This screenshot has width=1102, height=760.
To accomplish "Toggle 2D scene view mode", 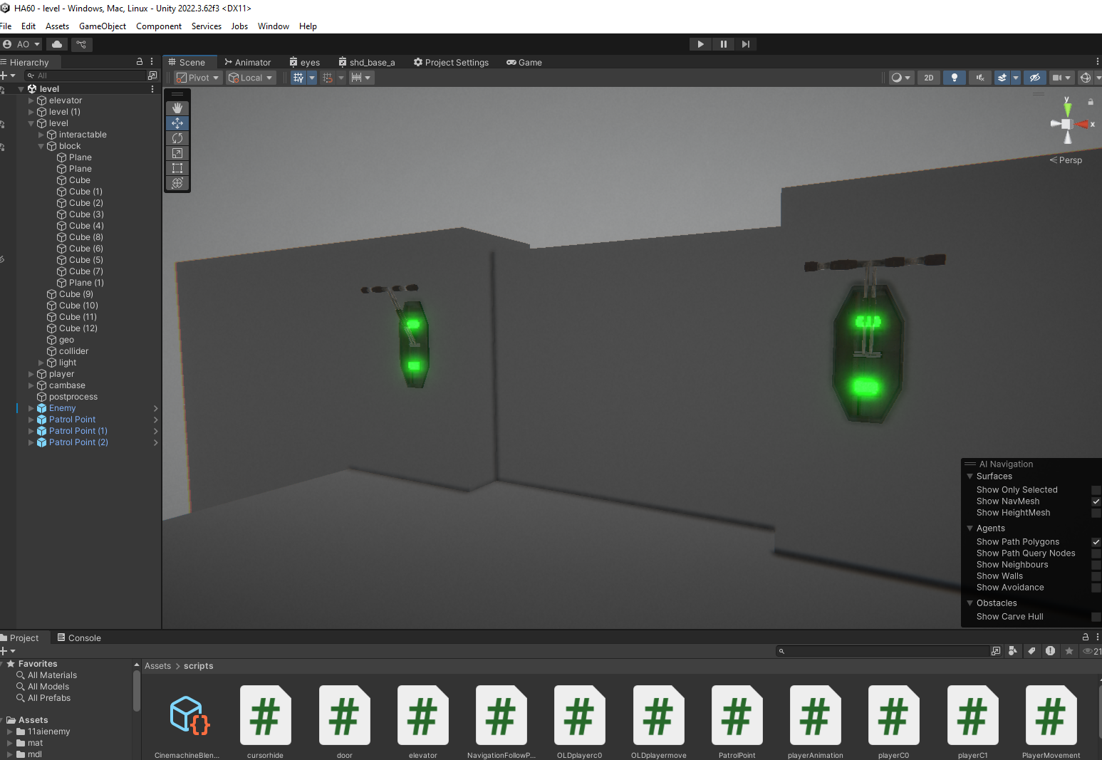I will 929,78.
